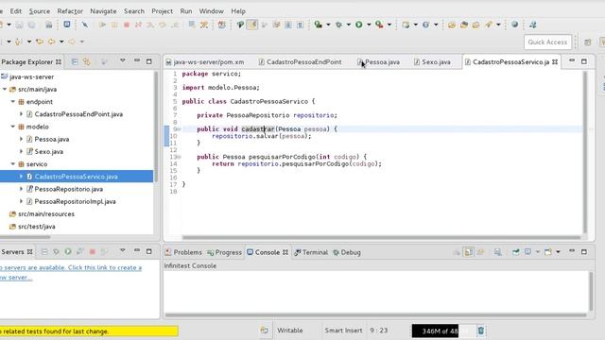This screenshot has width=605, height=340.
Task: Open the Project menu
Action: click(162, 11)
